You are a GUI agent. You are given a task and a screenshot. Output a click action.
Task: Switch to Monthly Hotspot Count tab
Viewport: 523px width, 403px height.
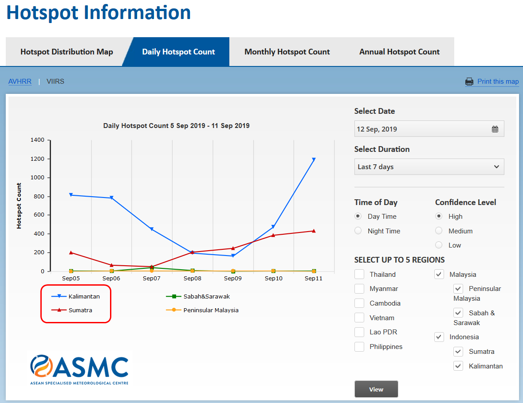287,52
